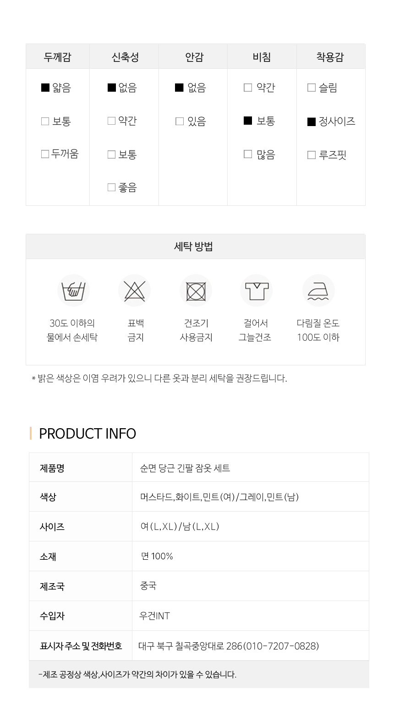The width and height of the screenshot is (394, 706).
Task: Click the 세탁 방법 section header
Action: click(x=194, y=247)
